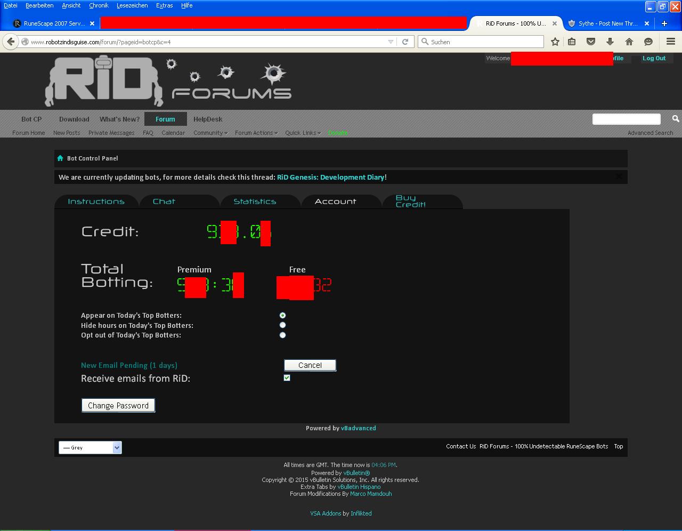The image size is (682, 531).
Task: Reload the page with the refresh icon
Action: click(x=405, y=42)
